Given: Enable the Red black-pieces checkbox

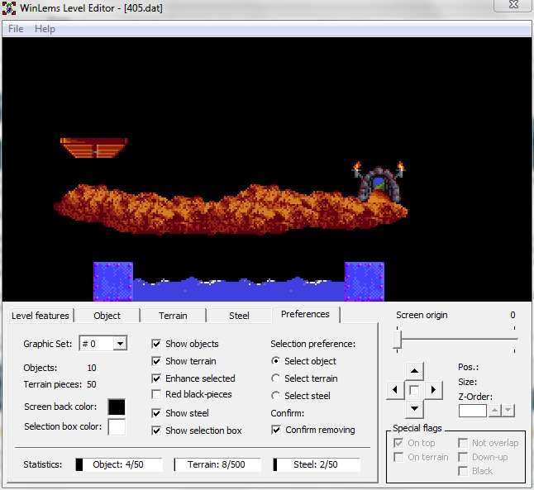Looking at the screenshot, I should tap(156, 394).
